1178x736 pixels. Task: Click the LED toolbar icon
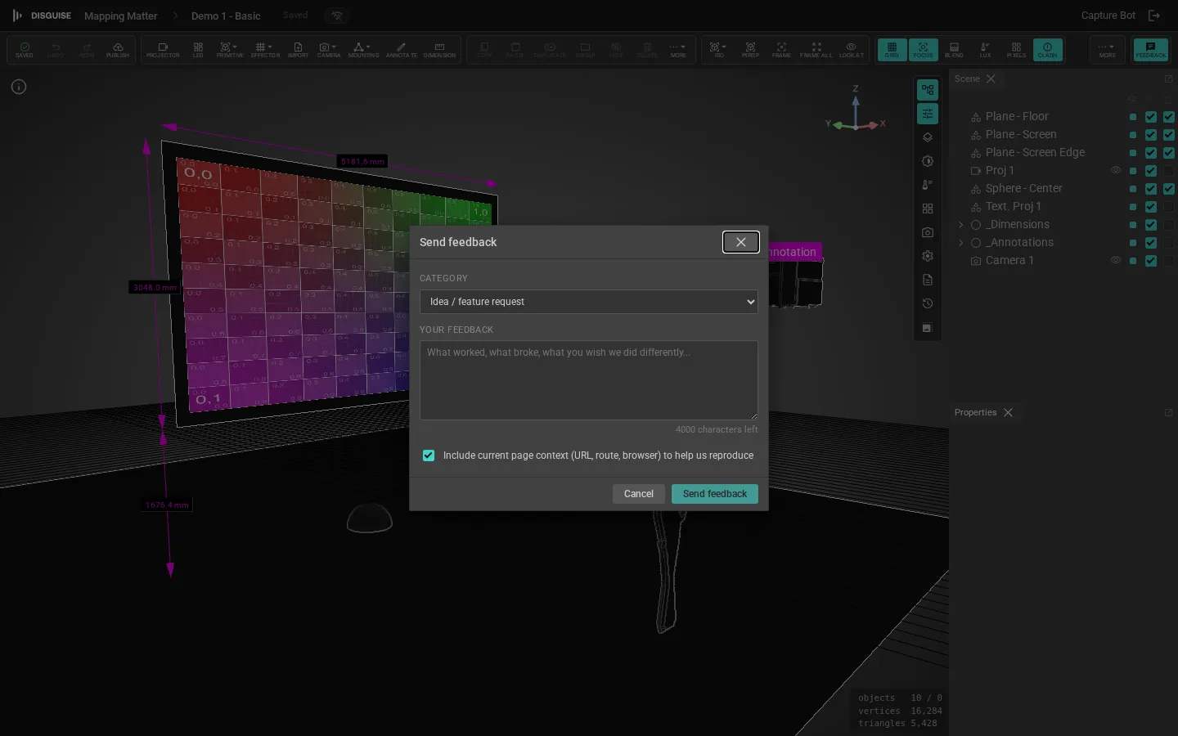click(x=198, y=50)
